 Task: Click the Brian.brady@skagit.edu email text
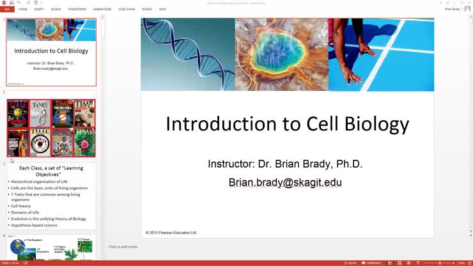pyautogui.click(x=285, y=182)
